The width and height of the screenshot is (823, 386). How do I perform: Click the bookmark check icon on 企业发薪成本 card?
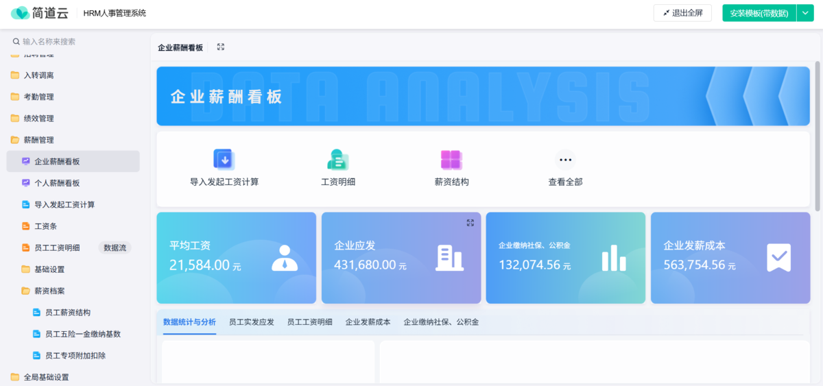pyautogui.click(x=778, y=258)
